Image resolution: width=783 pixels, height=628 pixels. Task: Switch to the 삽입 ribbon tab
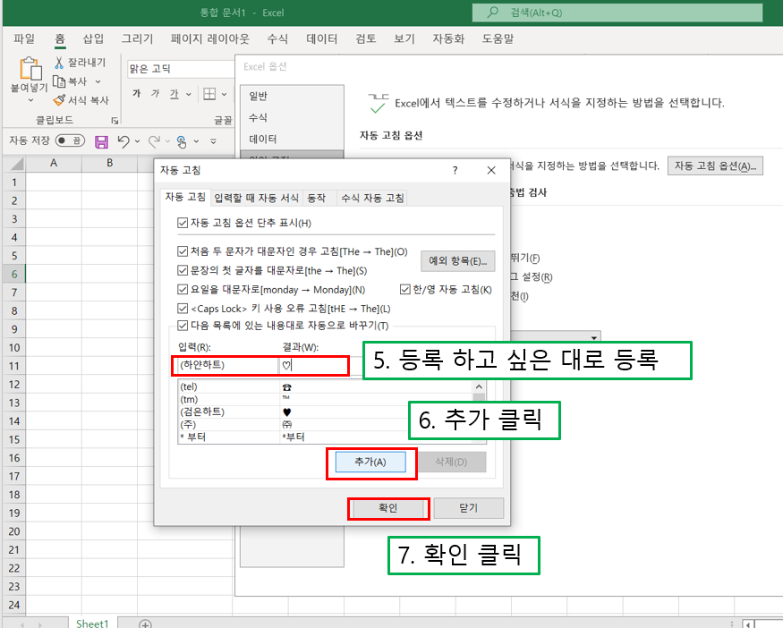[93, 38]
